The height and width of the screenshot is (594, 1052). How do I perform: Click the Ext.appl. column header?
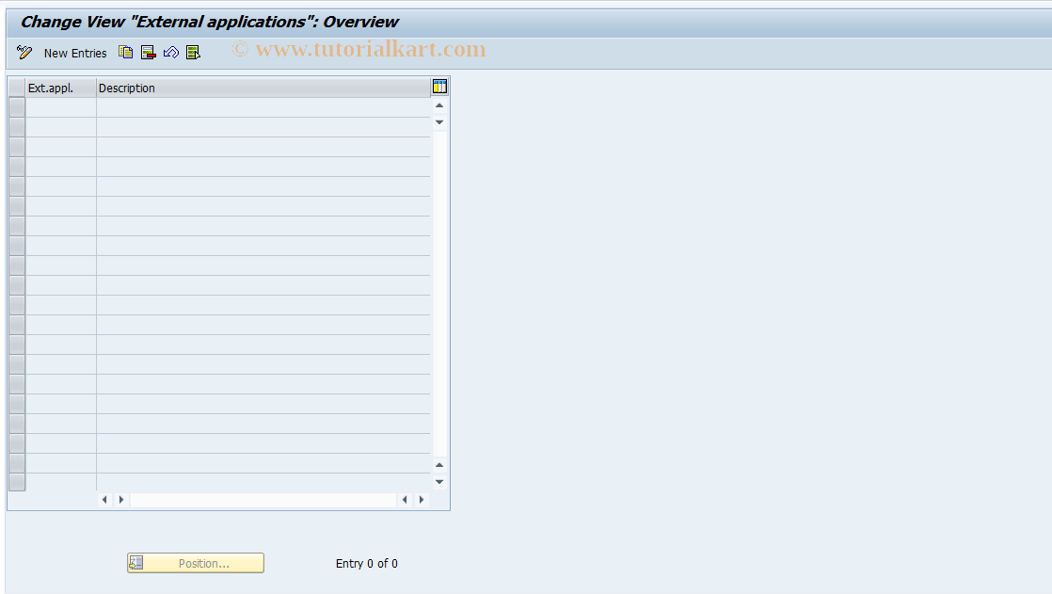61,88
